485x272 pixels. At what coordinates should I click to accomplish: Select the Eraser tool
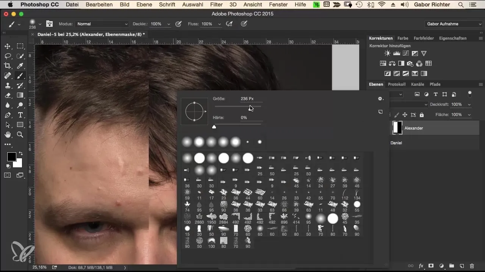pyautogui.click(x=7, y=95)
